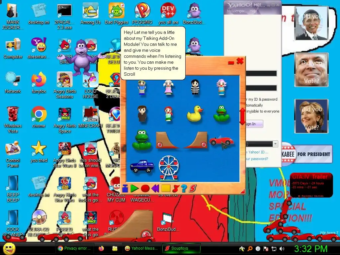The height and width of the screenshot is (255, 340).
Task: Select the Windows Vista recycle bin icon
Action: tap(13, 120)
